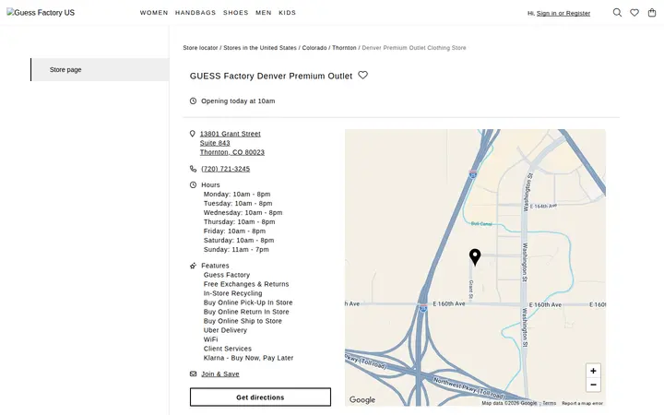664x415 pixels.
Task: Click Report a map error link
Action: point(582,403)
